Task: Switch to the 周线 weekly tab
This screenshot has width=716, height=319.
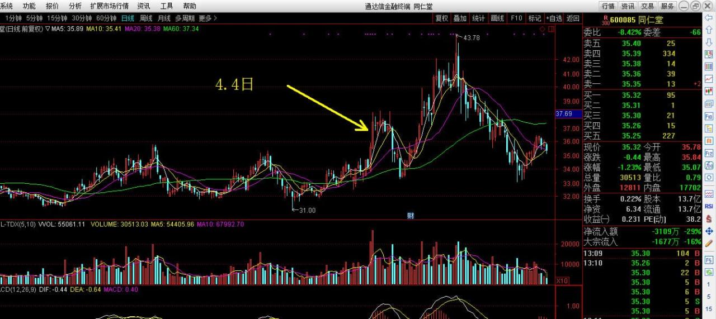Action: click(146, 18)
